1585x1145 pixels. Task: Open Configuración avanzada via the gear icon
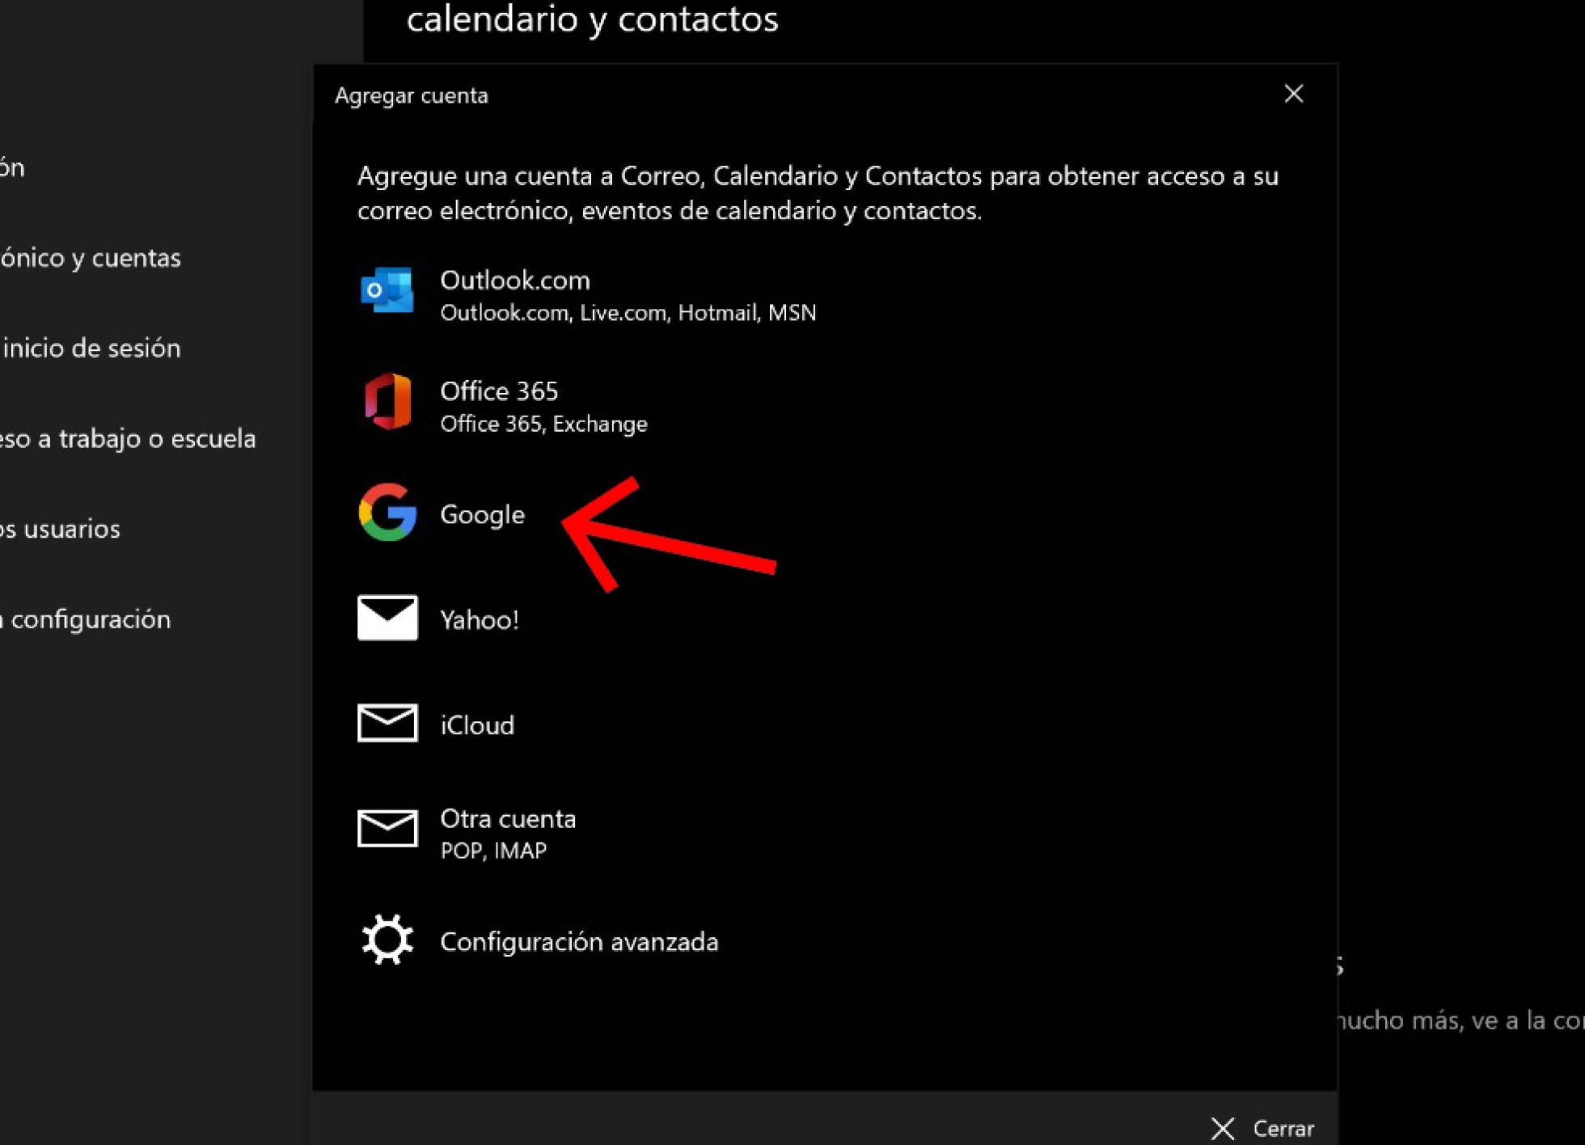387,940
